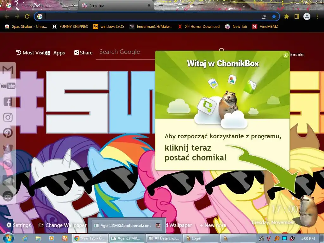324x243 pixels.
Task: Go forward in Chrome
Action: coord(17,16)
